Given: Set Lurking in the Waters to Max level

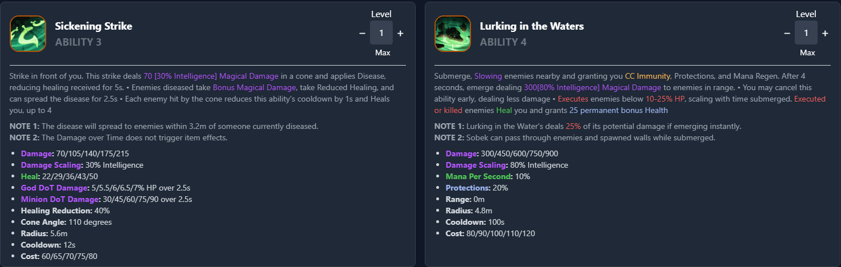Looking at the screenshot, I should 807,52.
